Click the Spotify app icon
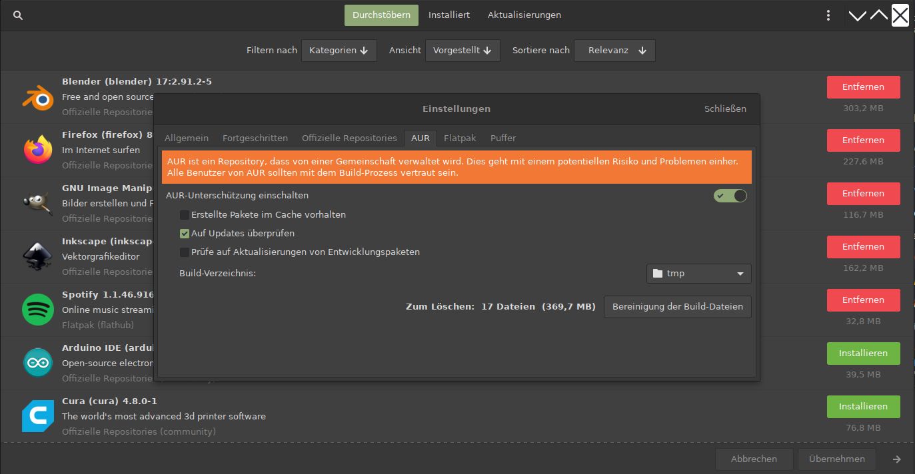The width and height of the screenshot is (915, 474). pyautogui.click(x=38, y=310)
